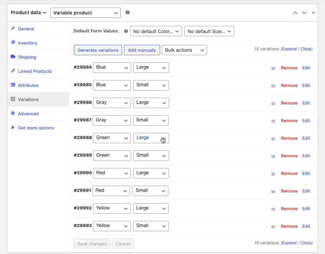Screen dimensions: 325x254
Task: Click the Generate variations button
Action: click(98, 50)
